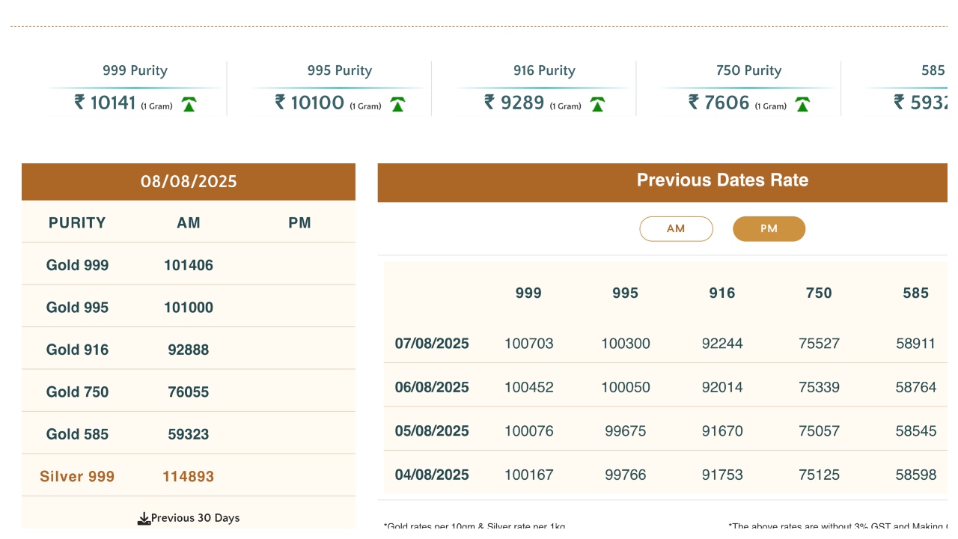Click the 995 Purity card heading
Viewport: 958px width, 539px height.
[339, 70]
